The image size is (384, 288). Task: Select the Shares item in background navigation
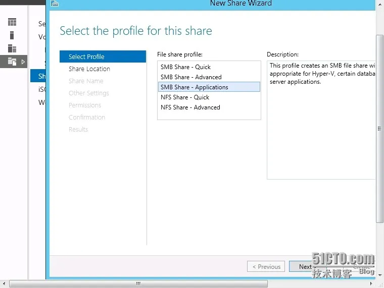click(38, 76)
